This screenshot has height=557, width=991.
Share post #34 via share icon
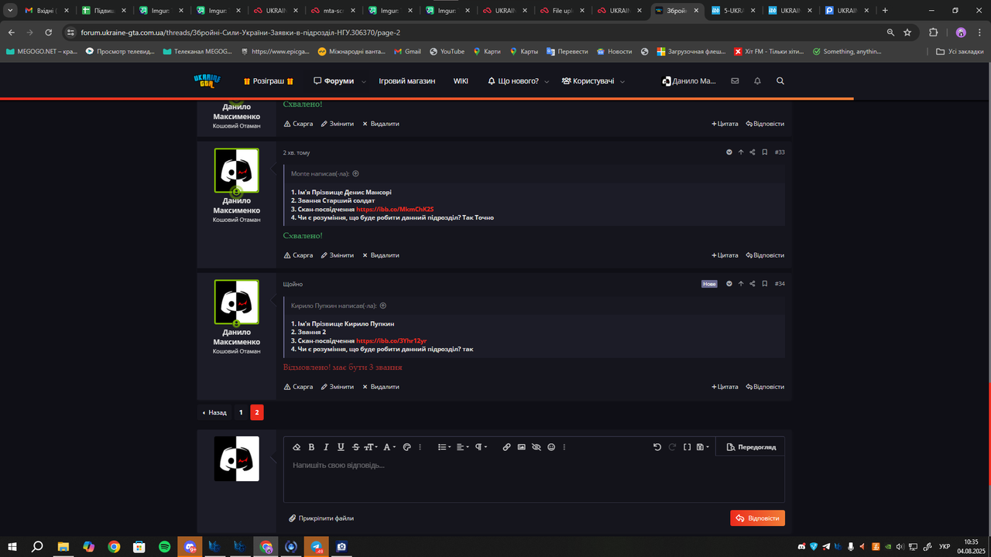[753, 284]
